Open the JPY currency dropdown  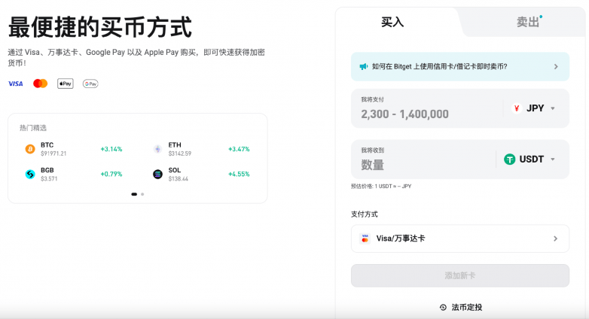tap(534, 108)
